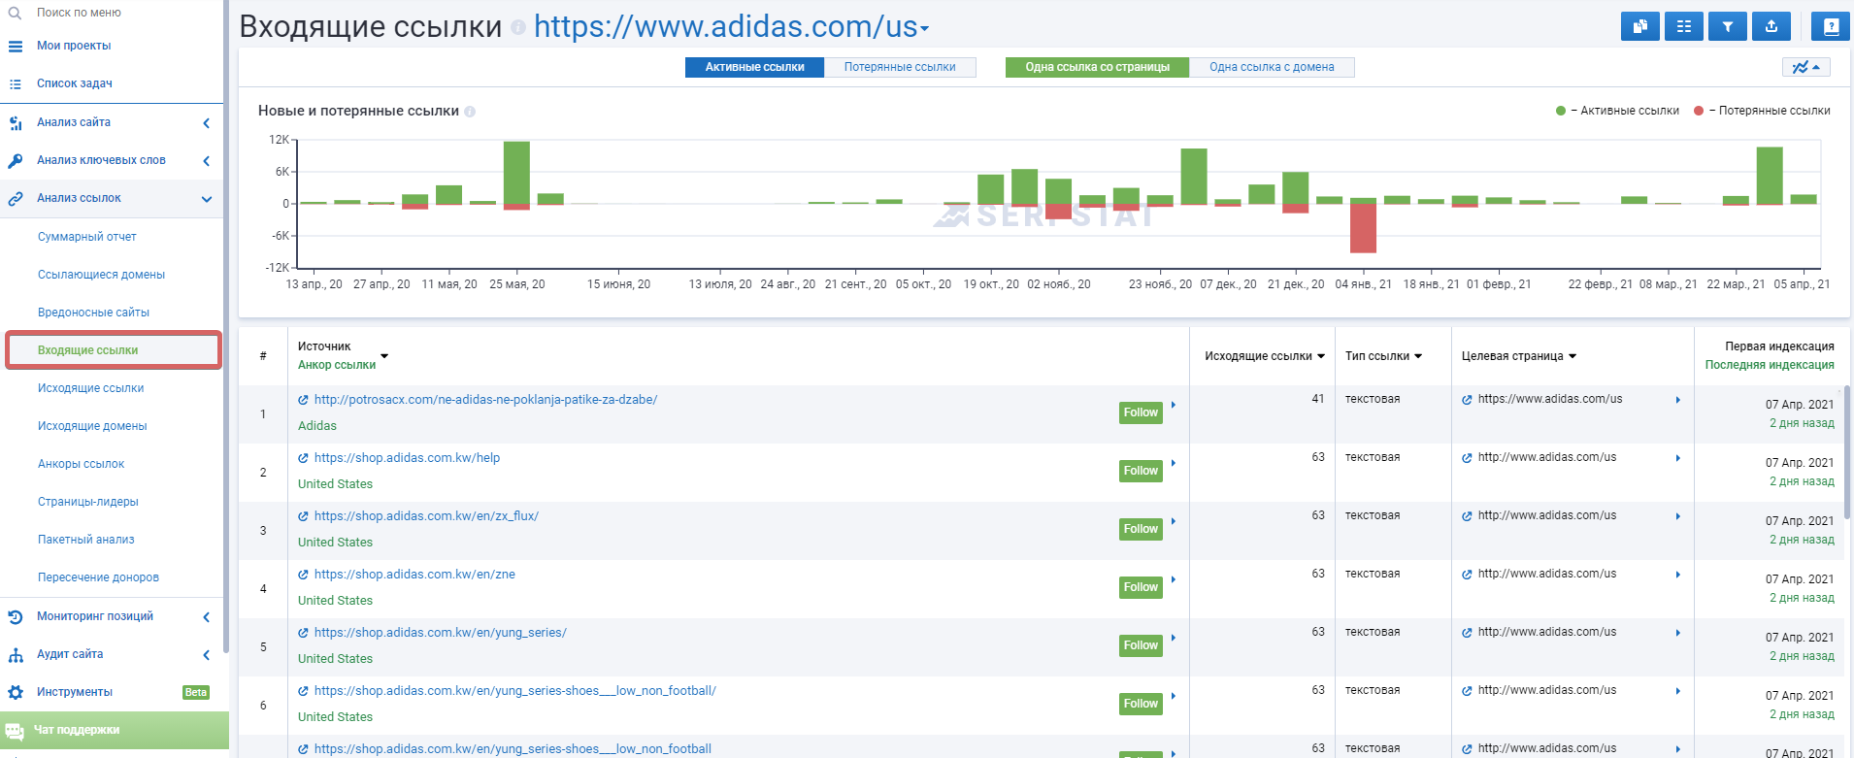Toggle Потерянные ссылки red legend item

pyautogui.click(x=1762, y=111)
